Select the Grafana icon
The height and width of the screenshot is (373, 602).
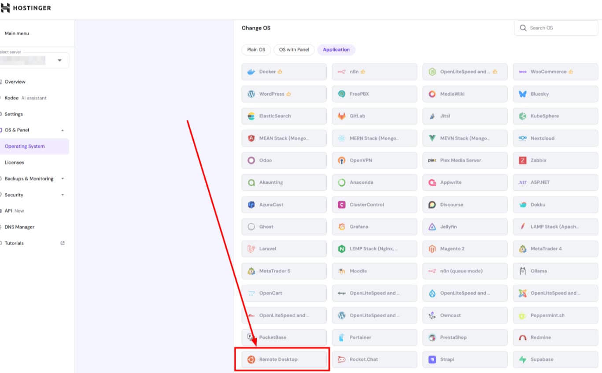pyautogui.click(x=342, y=227)
